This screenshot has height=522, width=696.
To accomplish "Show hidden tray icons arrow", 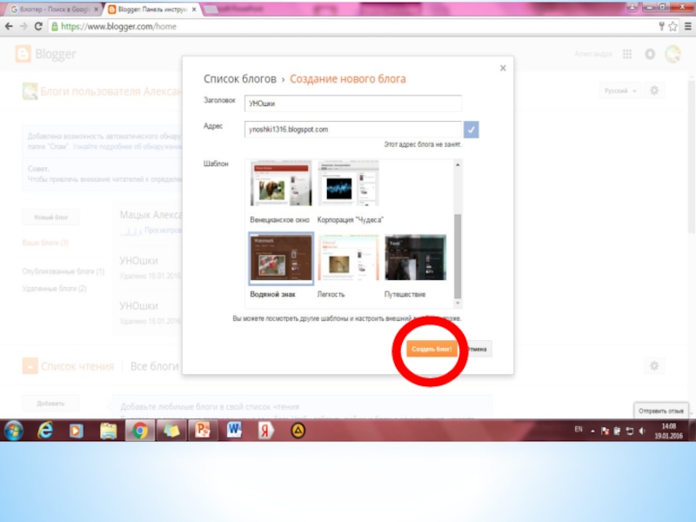I will [x=592, y=431].
